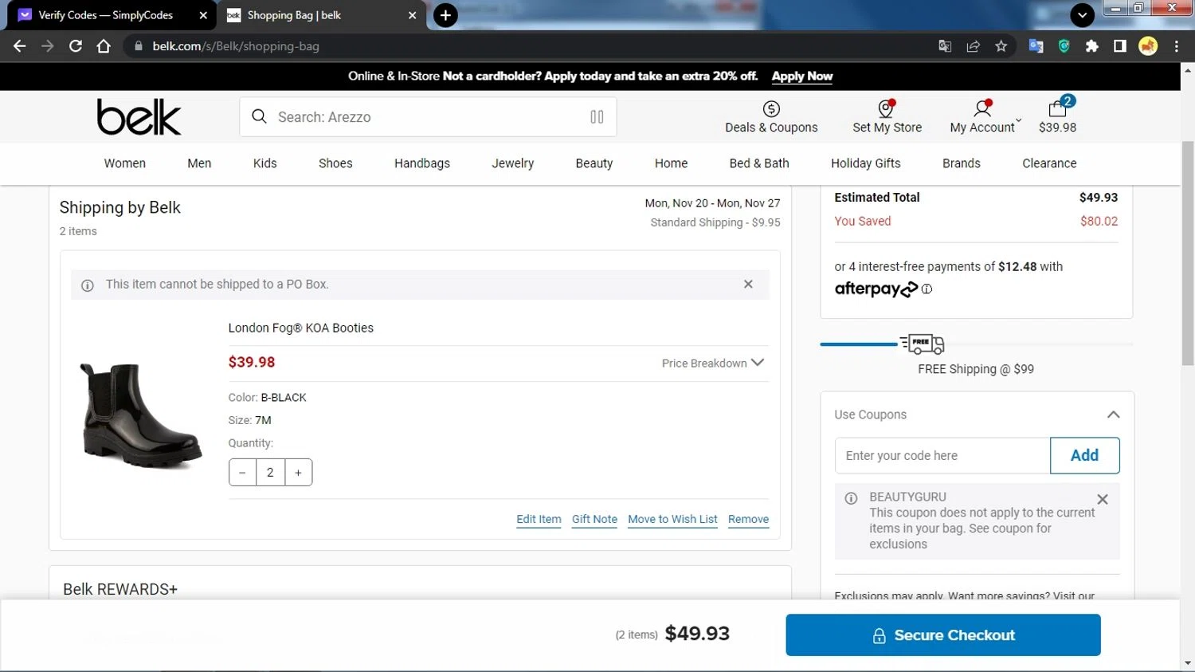Open the Shoes menu
The width and height of the screenshot is (1195, 672).
pyautogui.click(x=335, y=163)
